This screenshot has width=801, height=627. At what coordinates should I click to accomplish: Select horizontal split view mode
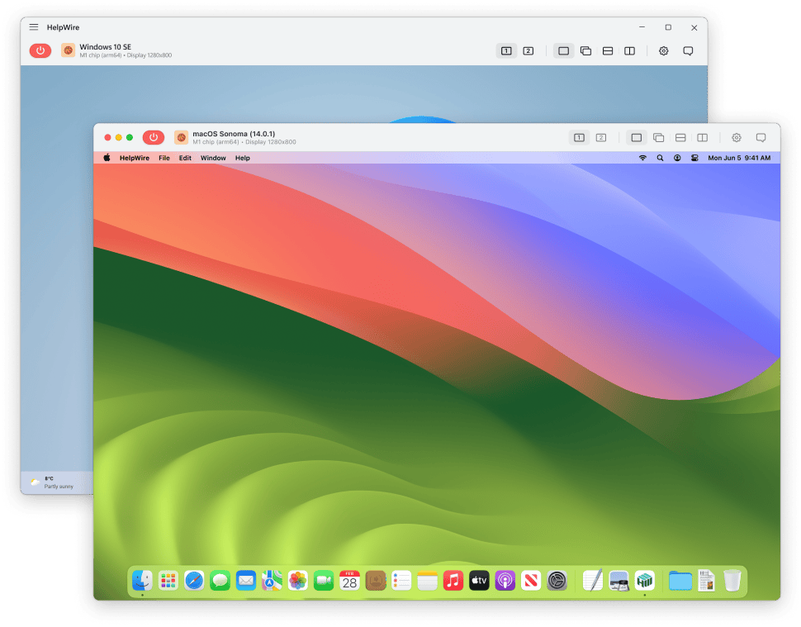click(x=680, y=137)
